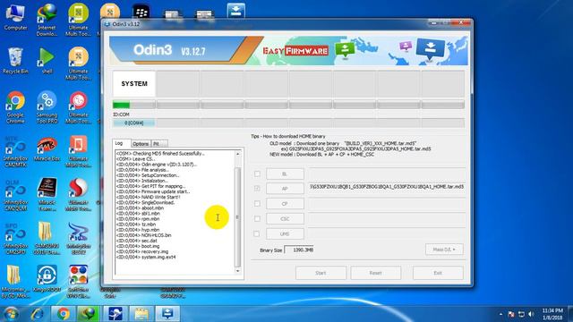Click log scrollbar up arrow
Viewport: 573px width, 322px height.
238,154
